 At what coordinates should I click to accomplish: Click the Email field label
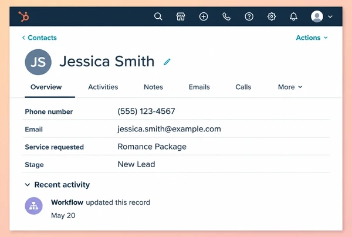point(33,129)
